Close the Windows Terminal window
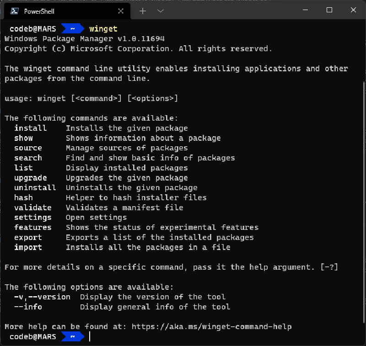 pos(354,10)
